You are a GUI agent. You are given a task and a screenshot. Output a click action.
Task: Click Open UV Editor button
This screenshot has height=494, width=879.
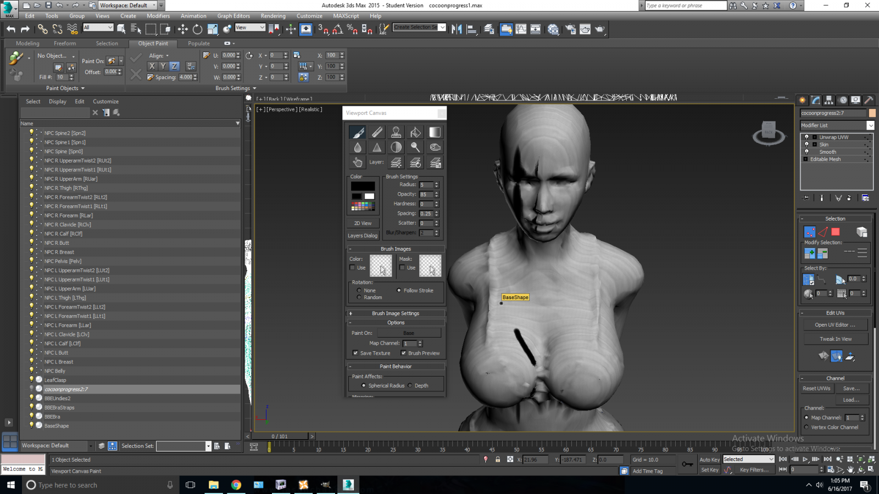tap(835, 325)
